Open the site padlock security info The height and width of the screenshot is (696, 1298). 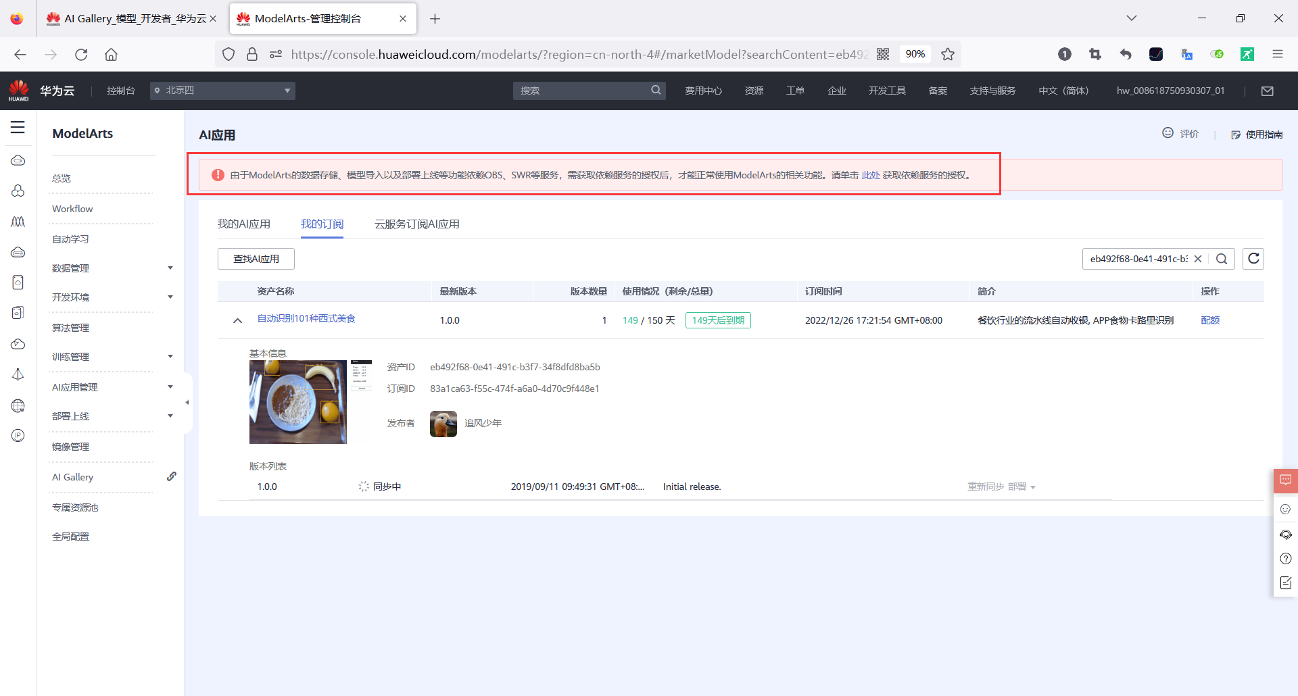point(252,54)
